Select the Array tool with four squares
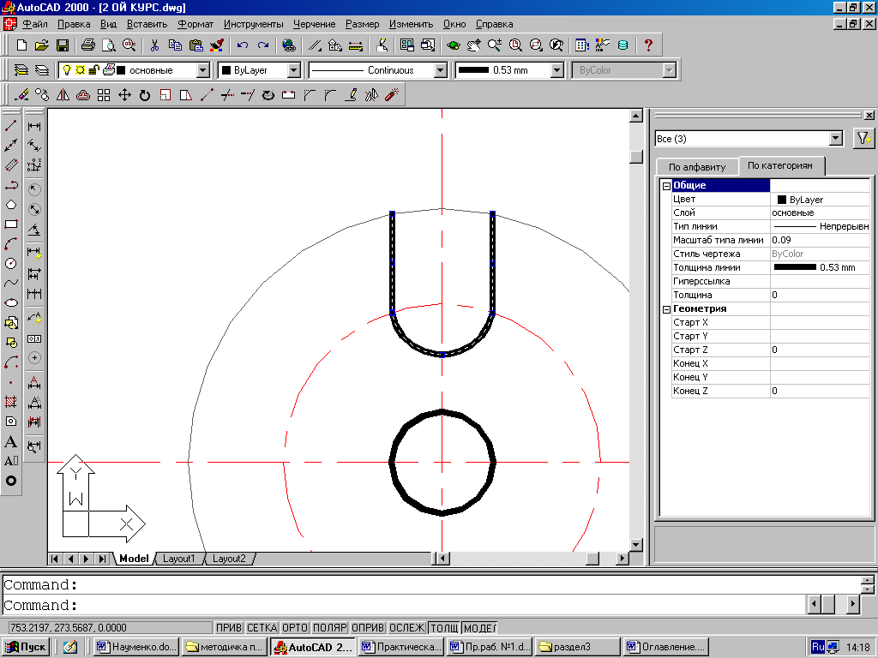878x658 pixels. click(104, 94)
